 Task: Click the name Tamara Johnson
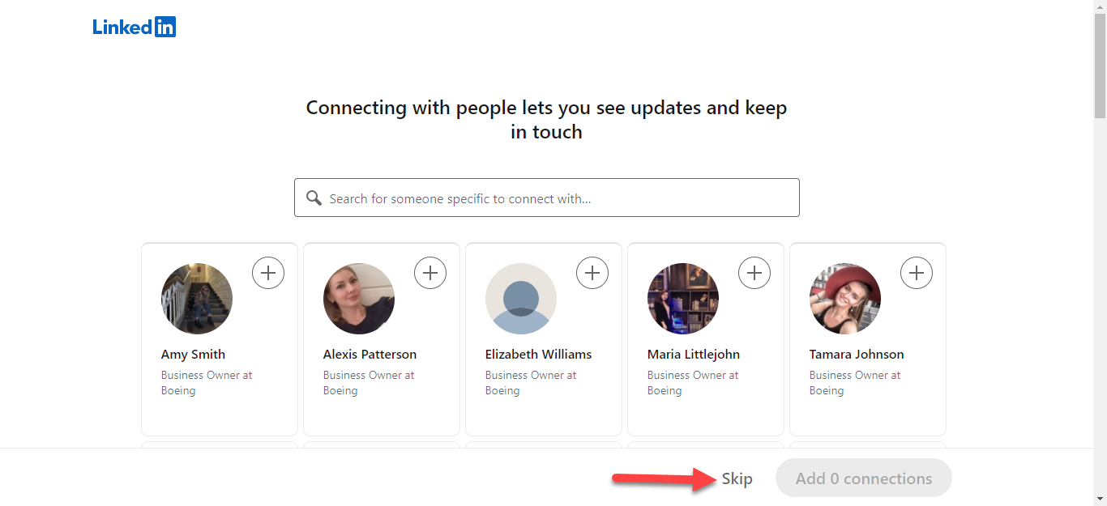coord(857,355)
